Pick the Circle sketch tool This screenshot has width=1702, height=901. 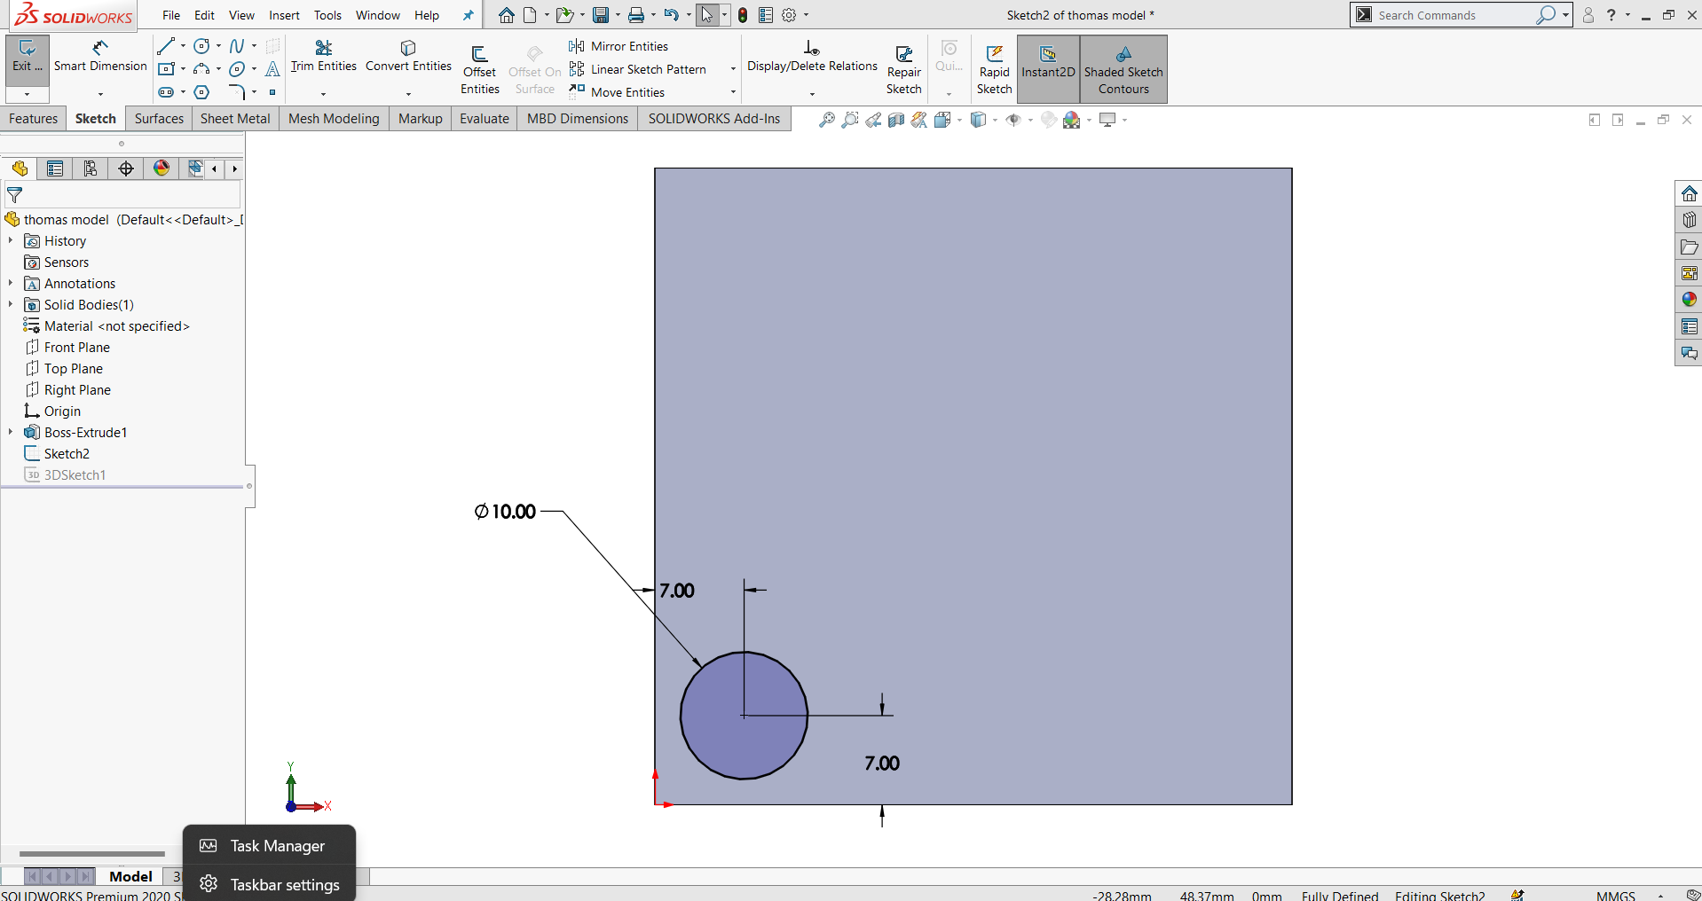(x=202, y=46)
